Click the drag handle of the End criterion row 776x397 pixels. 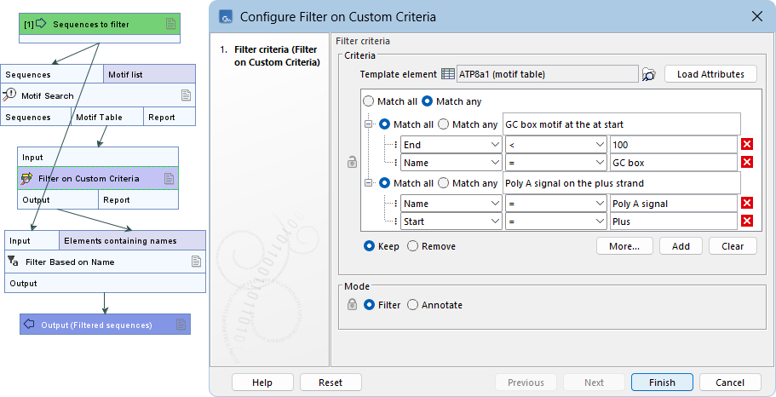(395, 145)
